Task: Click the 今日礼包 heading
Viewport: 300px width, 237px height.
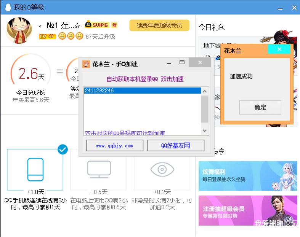Action: (212, 27)
